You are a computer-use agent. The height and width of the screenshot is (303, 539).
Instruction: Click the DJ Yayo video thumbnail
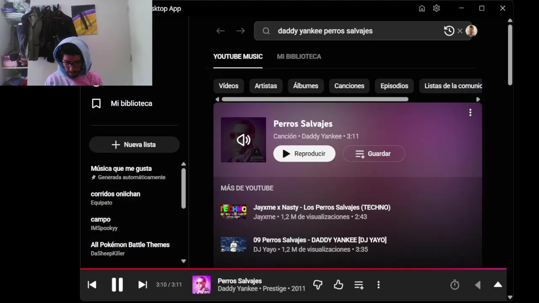pos(234,245)
